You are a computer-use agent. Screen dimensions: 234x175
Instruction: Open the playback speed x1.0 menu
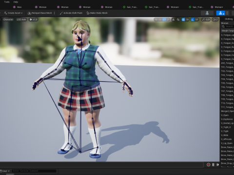click(33, 19)
